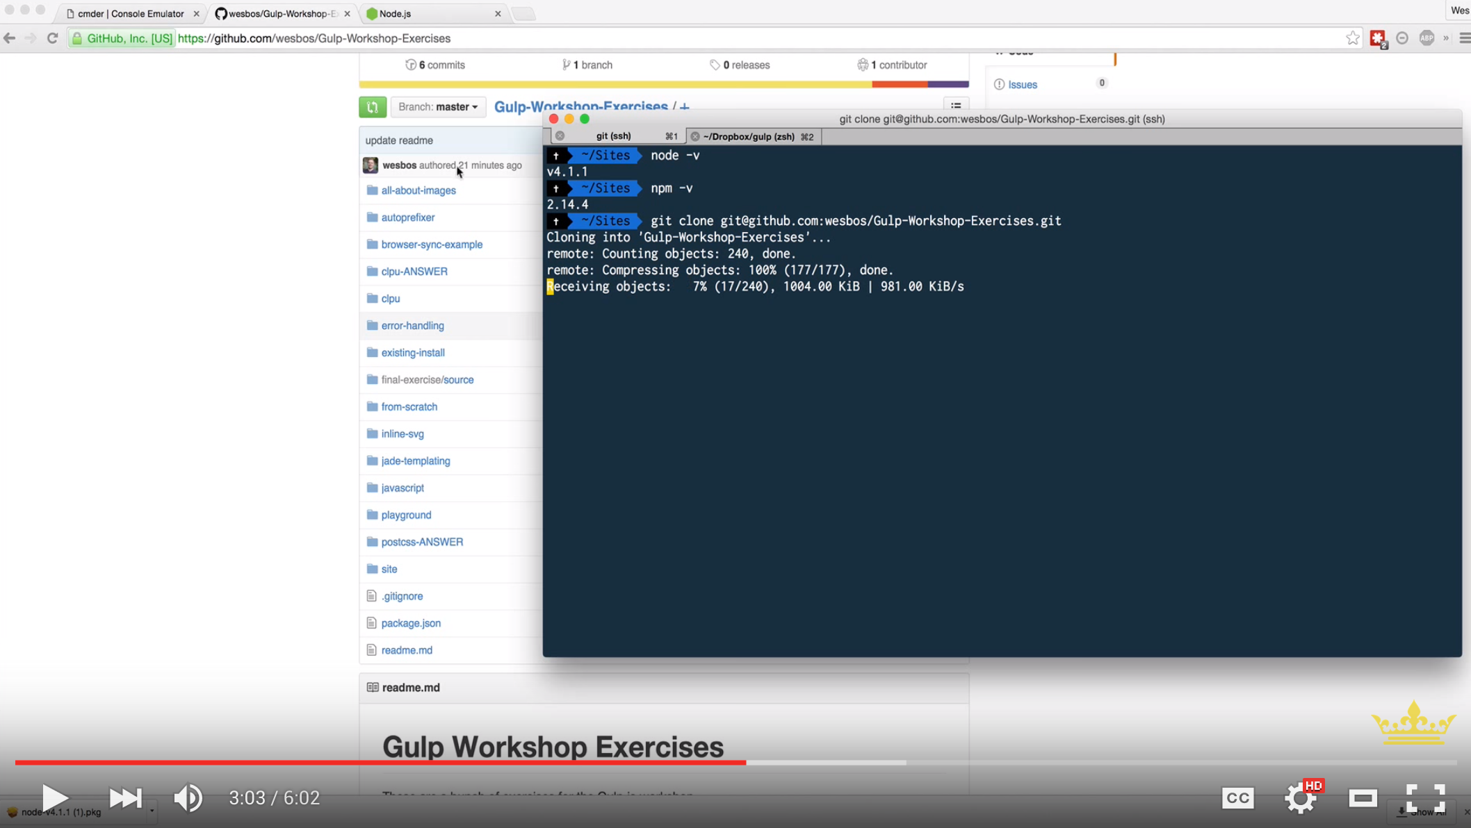Mute the video volume

click(x=188, y=797)
